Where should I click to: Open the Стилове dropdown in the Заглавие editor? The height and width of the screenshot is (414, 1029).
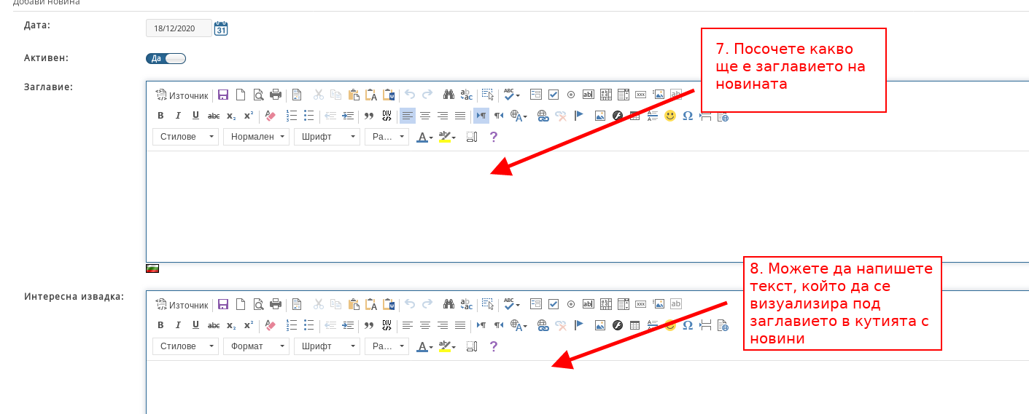pos(185,137)
